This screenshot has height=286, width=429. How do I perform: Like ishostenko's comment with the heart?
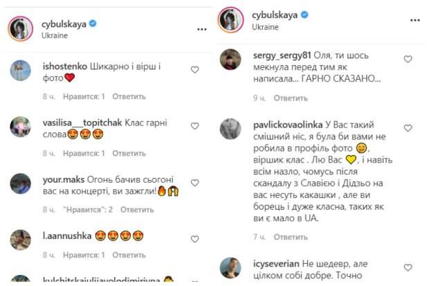point(195,69)
